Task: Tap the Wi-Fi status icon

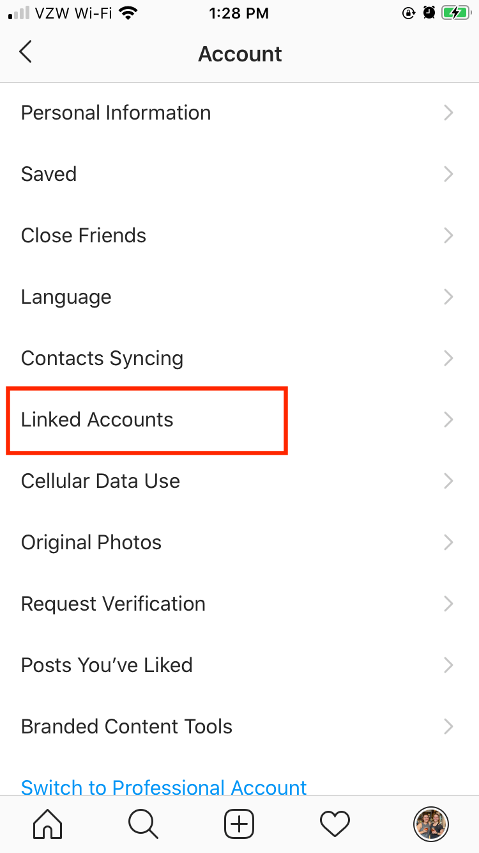Action: coord(129,13)
